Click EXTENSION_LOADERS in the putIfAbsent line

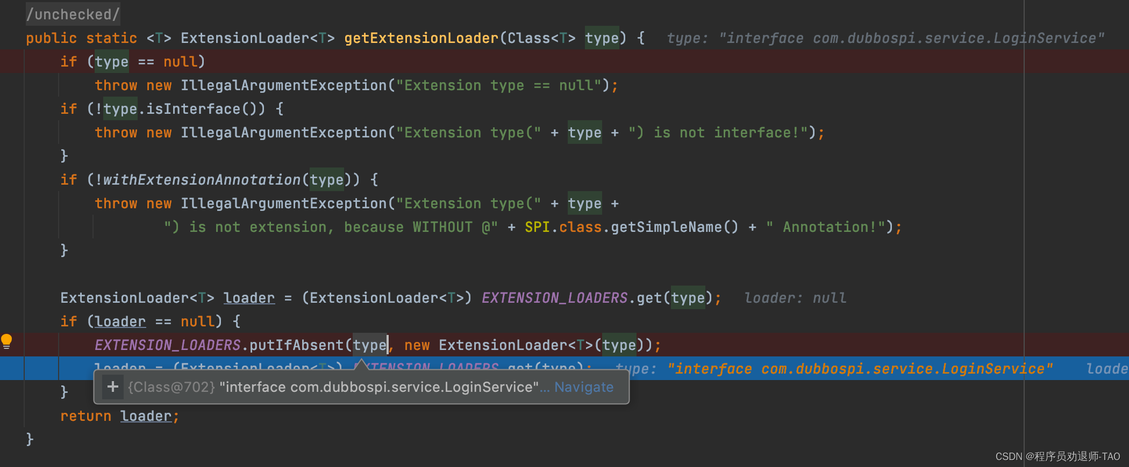click(168, 345)
